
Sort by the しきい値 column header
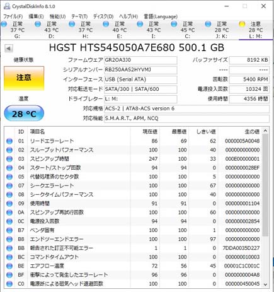point(203,132)
